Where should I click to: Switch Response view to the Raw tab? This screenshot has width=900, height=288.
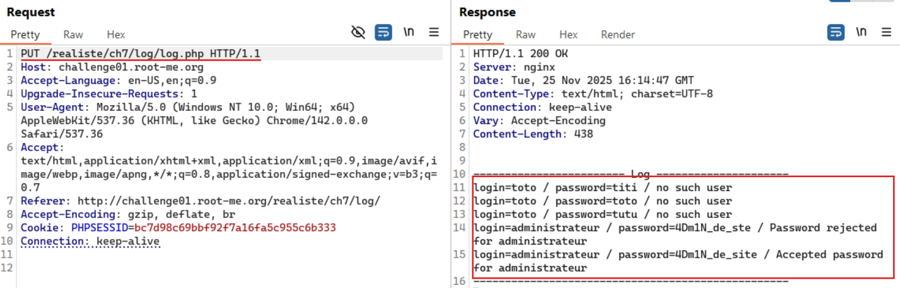525,35
